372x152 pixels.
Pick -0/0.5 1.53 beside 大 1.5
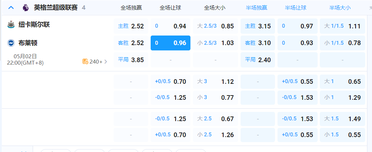point(297,119)
